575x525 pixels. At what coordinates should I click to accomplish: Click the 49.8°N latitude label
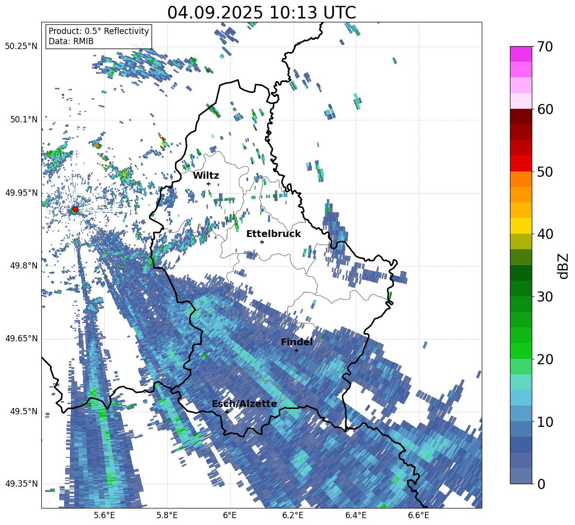[23, 266]
